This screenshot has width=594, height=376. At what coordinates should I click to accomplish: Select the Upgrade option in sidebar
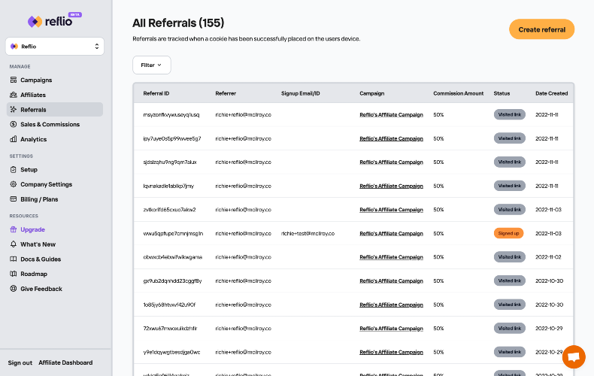32,229
